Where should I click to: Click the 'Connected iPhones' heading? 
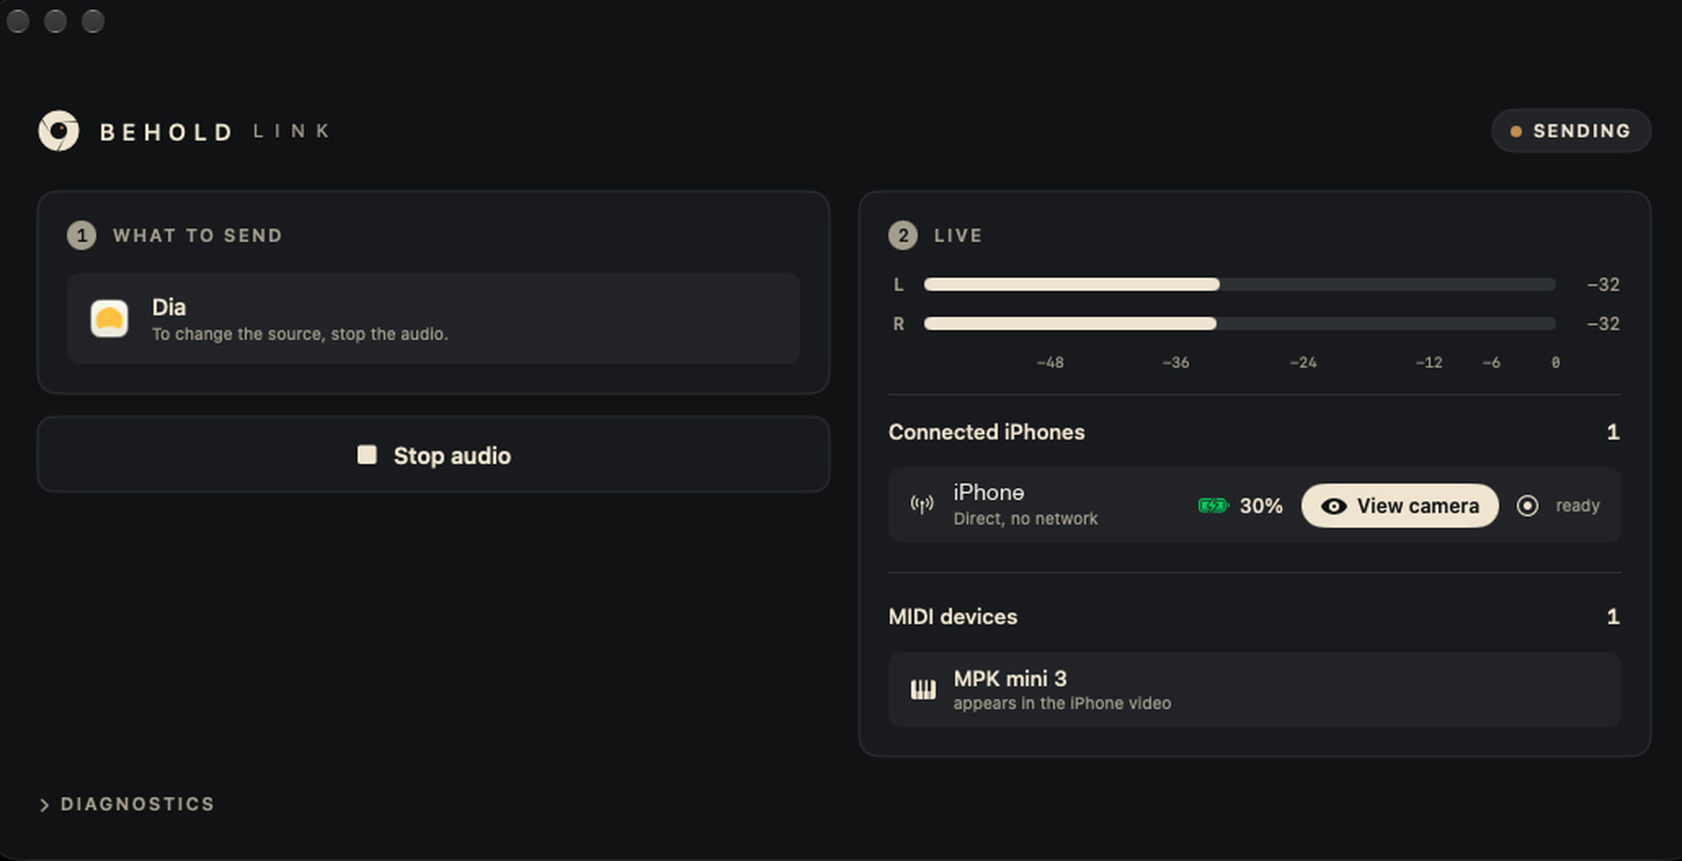pyautogui.click(x=986, y=432)
